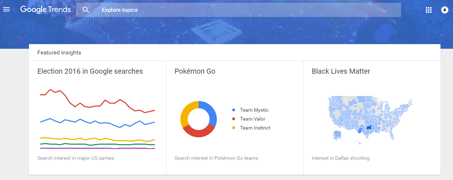Click the Featured insights heading

point(59,53)
